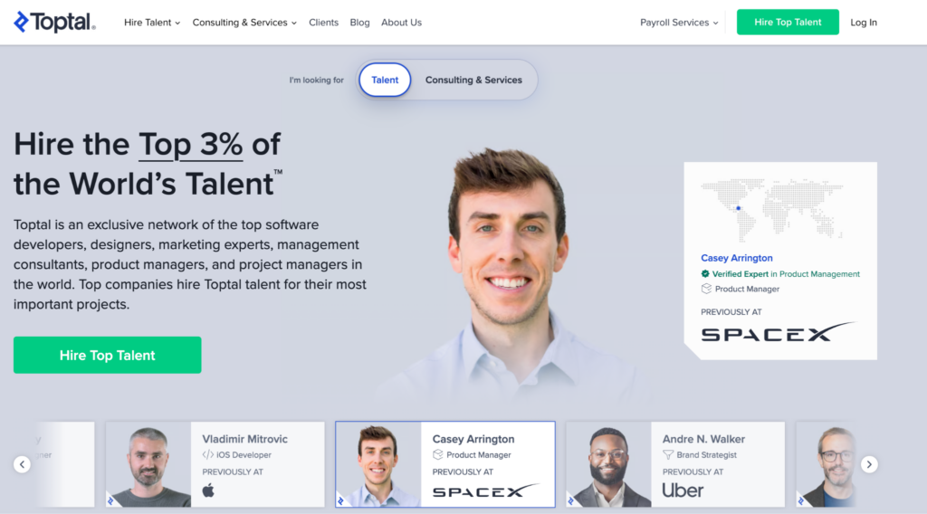Click the verified expert badge icon

click(704, 273)
